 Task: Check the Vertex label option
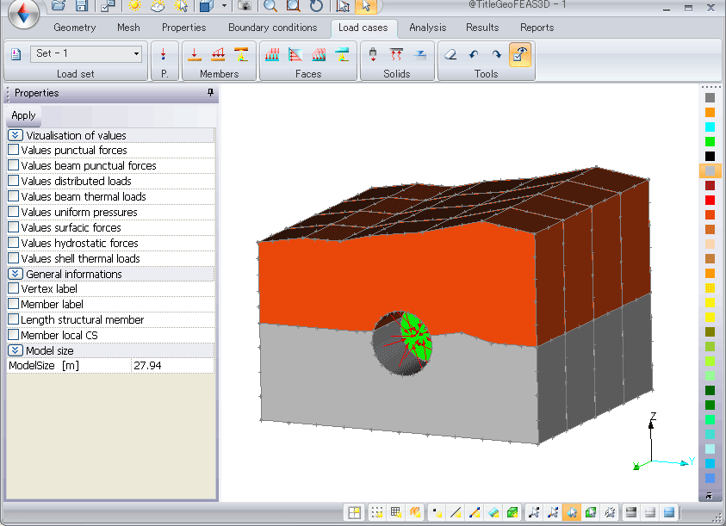pos(13,289)
